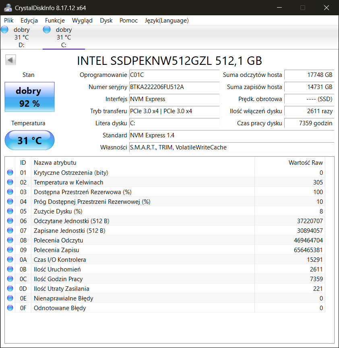
Task: Click status orb of Ilość Utraty Zasilania
Action: pos(10,289)
